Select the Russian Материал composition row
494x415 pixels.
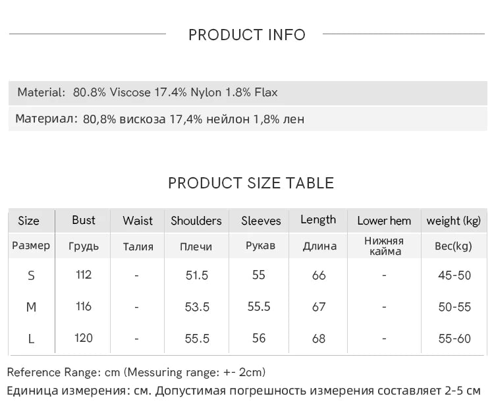pyautogui.click(x=159, y=119)
